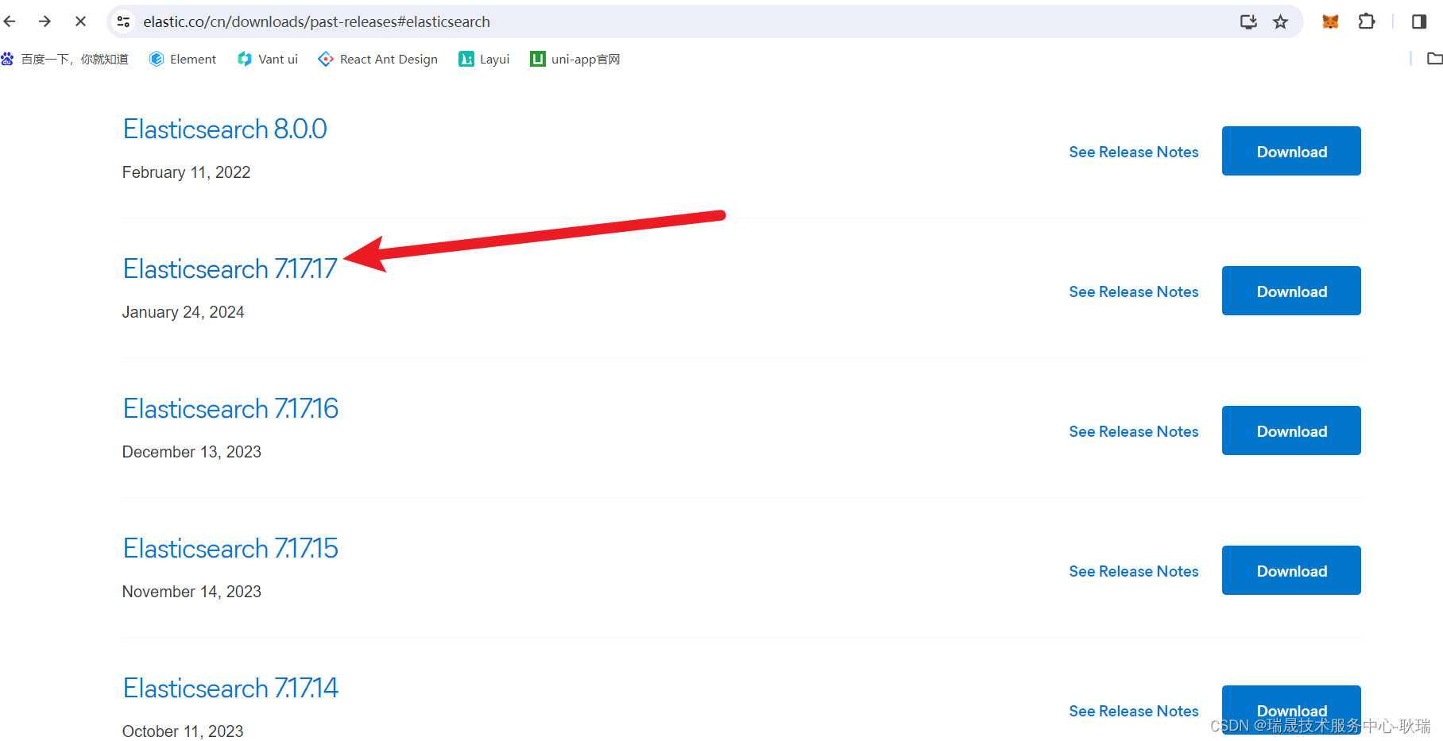See Release Notes for Elasticsearch 7.17.14
This screenshot has height=741, width=1443.
1133,711
